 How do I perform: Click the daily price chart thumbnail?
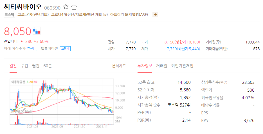click(62, 97)
